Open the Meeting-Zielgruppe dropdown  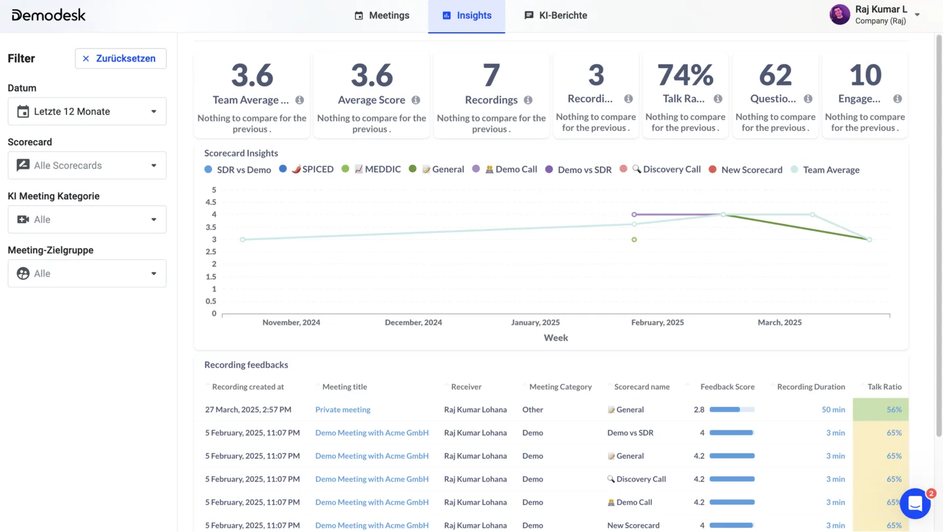pyautogui.click(x=87, y=274)
